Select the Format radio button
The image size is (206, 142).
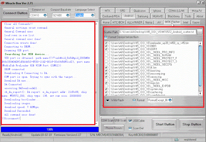coord(134,100)
